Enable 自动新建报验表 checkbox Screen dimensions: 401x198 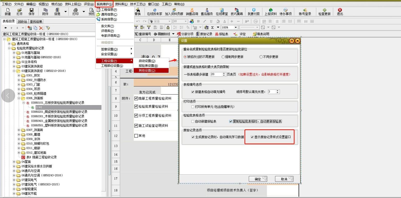click(193, 121)
